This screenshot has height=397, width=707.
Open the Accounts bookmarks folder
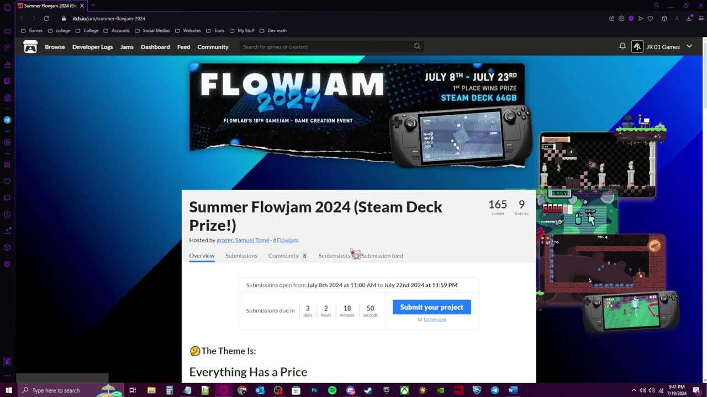tap(117, 30)
